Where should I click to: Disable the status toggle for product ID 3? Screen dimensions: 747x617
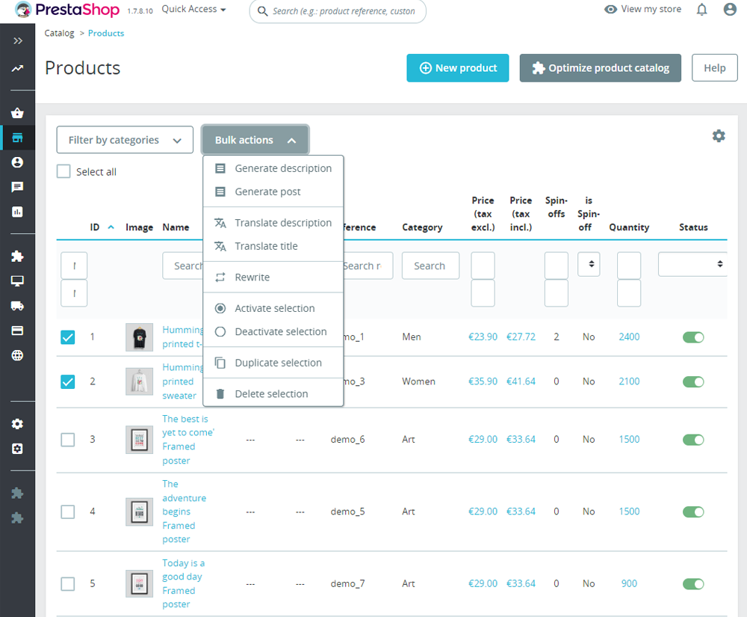point(693,440)
